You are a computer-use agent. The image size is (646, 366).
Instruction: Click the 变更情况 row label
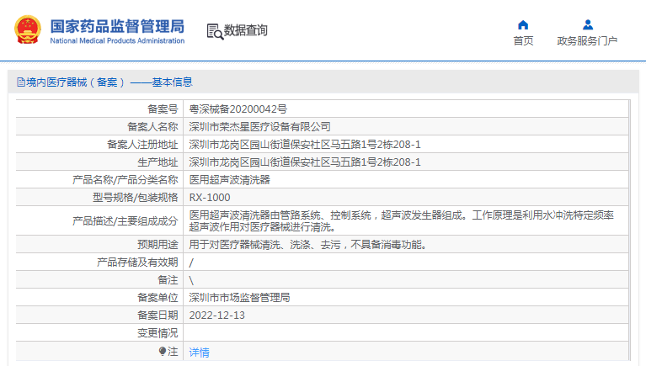tap(157, 333)
